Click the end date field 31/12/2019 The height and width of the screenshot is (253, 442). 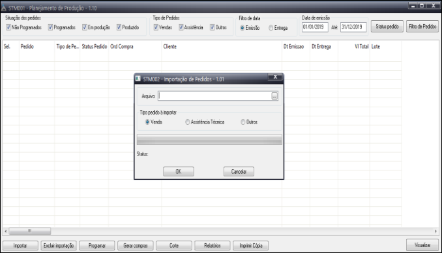point(353,27)
